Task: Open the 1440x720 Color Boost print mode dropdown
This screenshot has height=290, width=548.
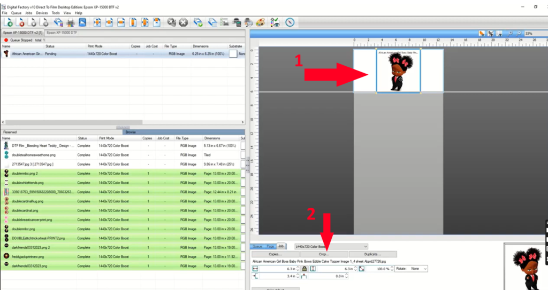Action: click(x=331, y=246)
